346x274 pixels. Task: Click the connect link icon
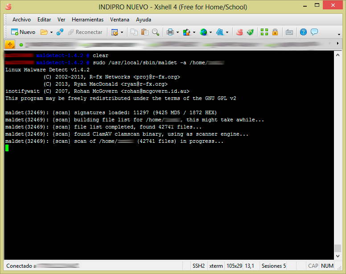60,32
